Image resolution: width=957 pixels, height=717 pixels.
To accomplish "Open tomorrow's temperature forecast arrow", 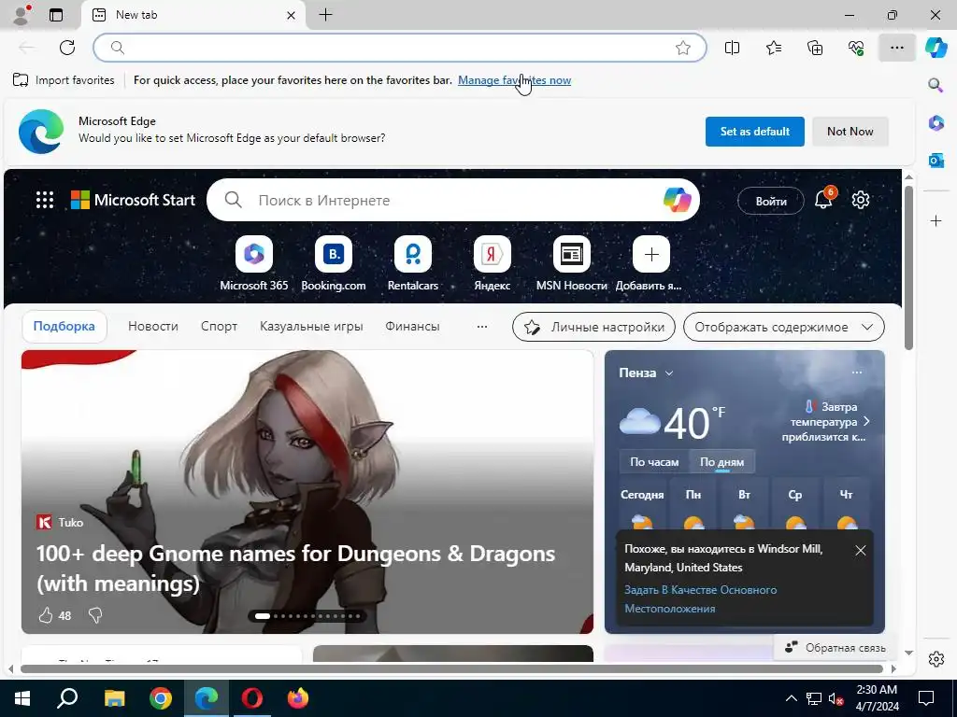I will (x=866, y=421).
